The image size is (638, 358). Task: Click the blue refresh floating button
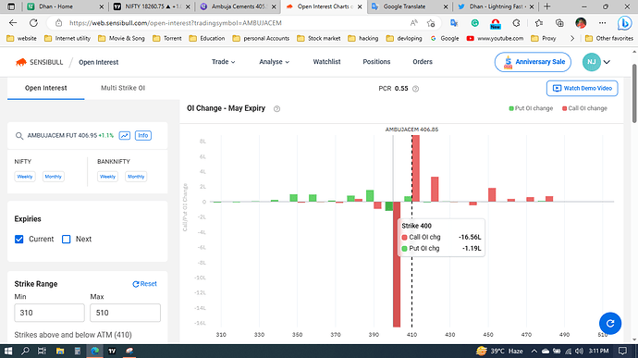click(610, 324)
